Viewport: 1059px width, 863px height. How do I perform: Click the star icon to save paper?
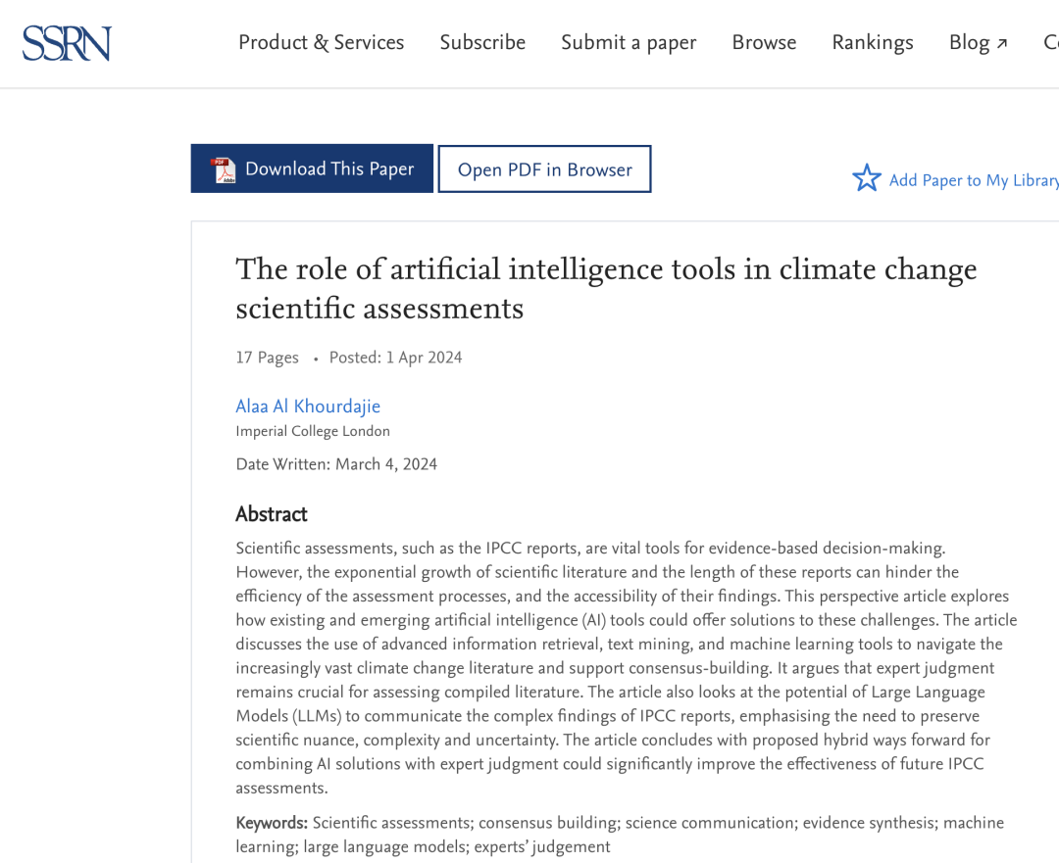click(867, 178)
